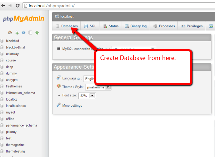The width and height of the screenshot is (216, 157).
Task: Click the database icon beside blackbird
Action: [2, 41]
